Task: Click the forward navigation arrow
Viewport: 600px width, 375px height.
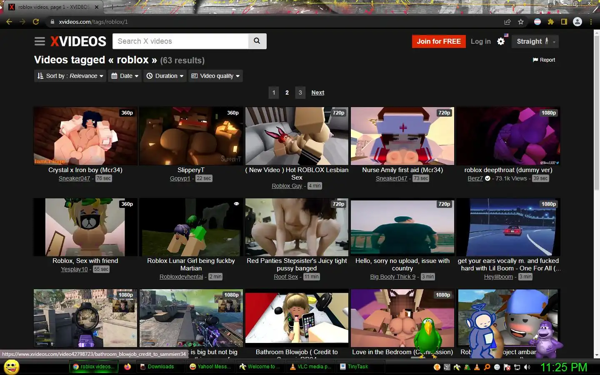Action: 22,22
